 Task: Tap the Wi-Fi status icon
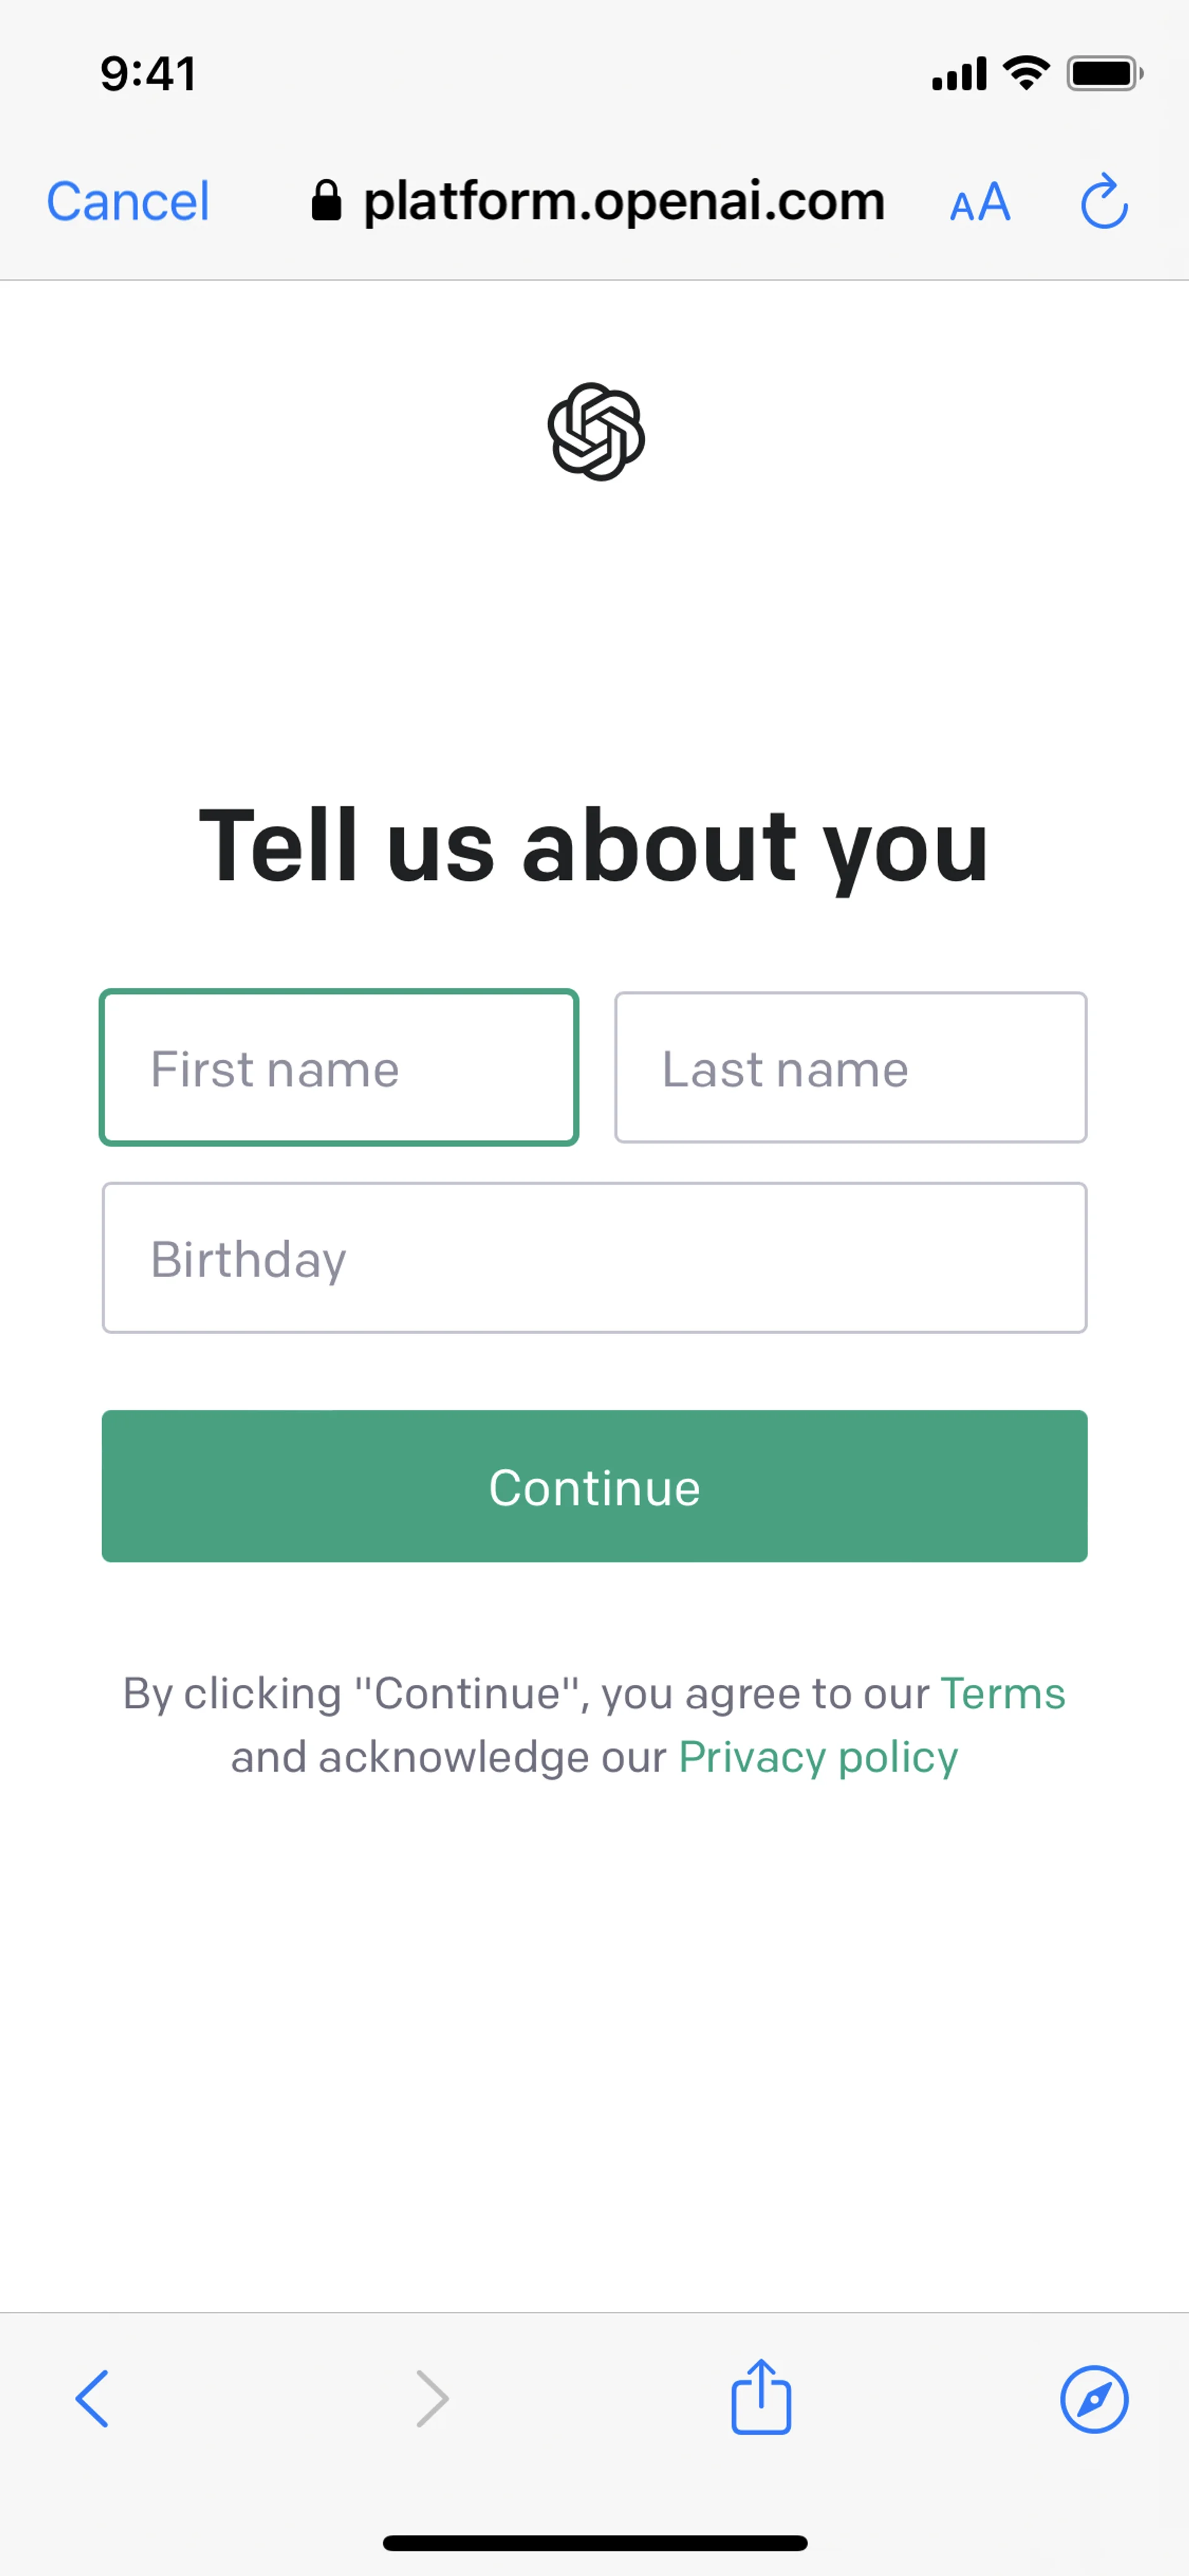(x=1026, y=73)
